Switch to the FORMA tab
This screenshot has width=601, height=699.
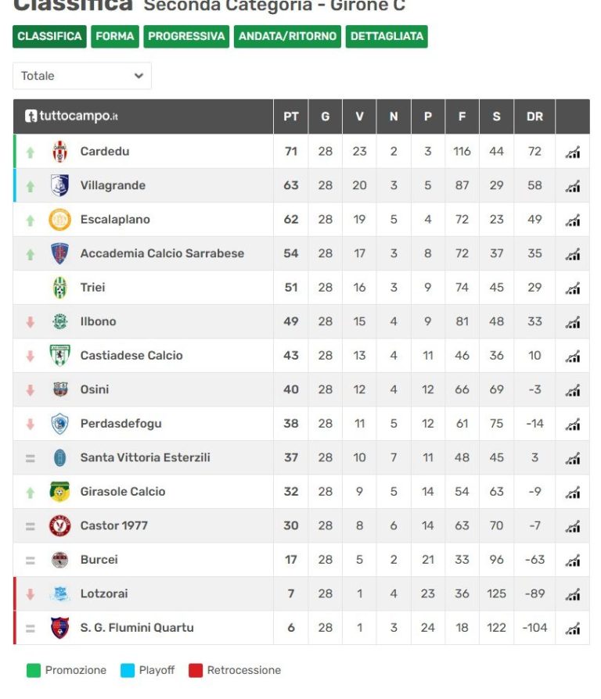pos(115,36)
